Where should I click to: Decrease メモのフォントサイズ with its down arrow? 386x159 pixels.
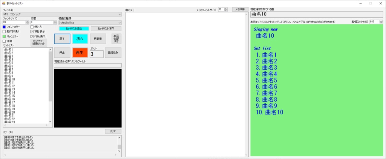[227, 10]
